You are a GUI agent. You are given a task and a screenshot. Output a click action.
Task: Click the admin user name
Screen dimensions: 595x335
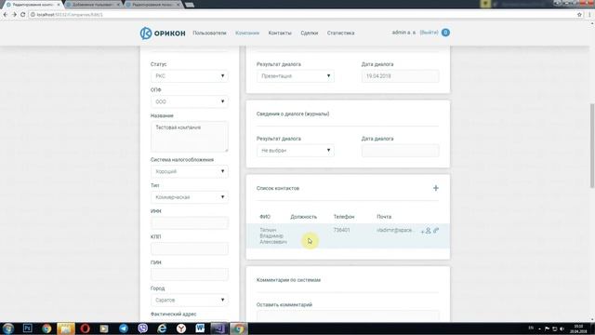tap(403, 33)
